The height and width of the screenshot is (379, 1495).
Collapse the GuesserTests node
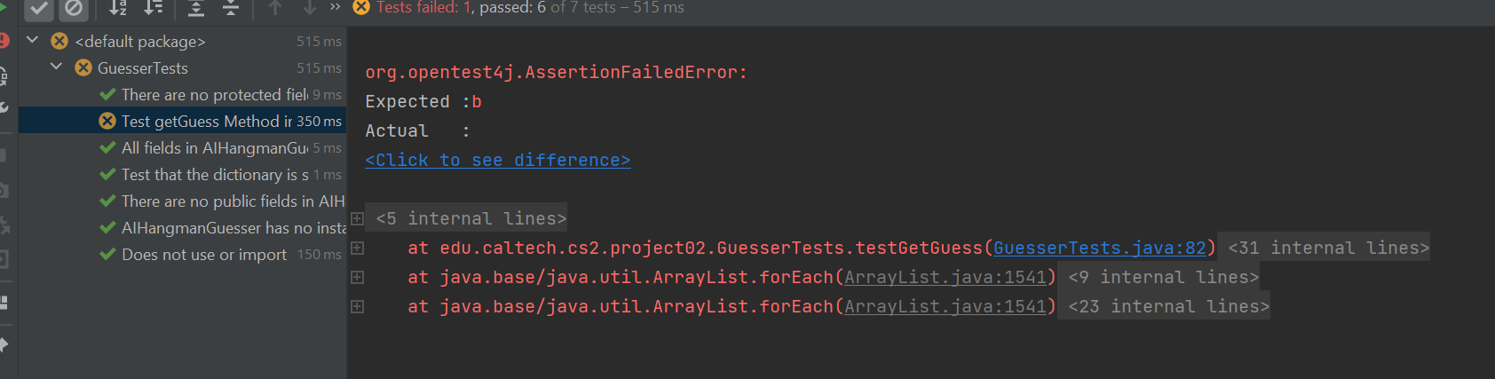(x=57, y=67)
